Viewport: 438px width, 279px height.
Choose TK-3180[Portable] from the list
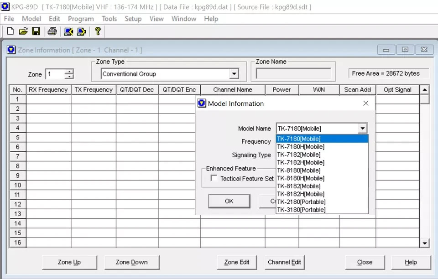[x=322, y=210]
